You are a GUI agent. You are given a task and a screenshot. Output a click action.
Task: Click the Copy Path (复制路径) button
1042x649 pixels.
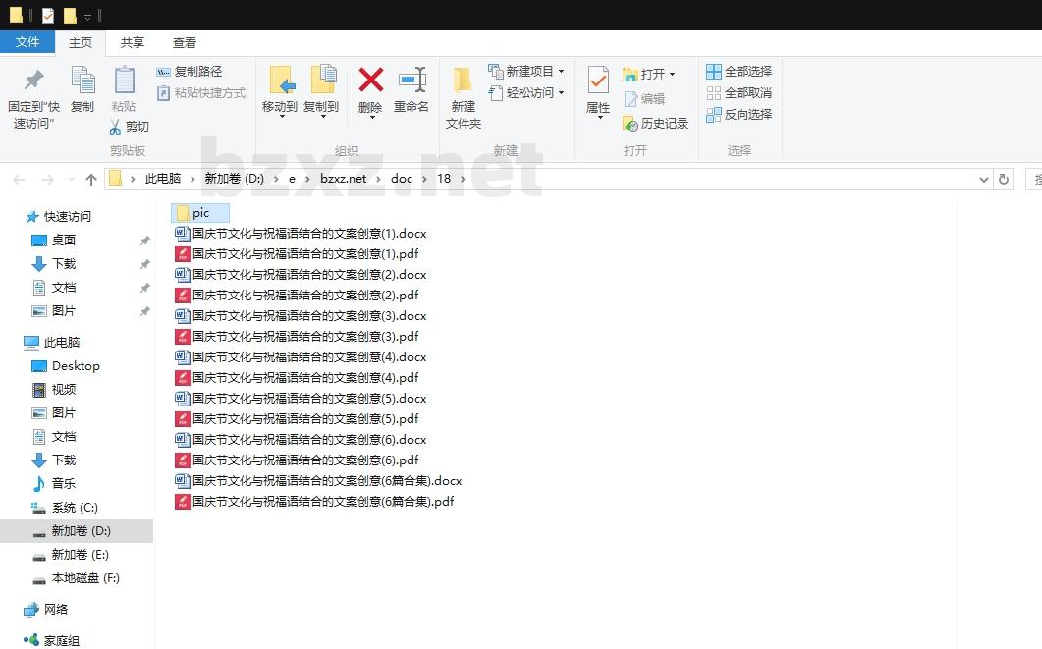coord(190,72)
